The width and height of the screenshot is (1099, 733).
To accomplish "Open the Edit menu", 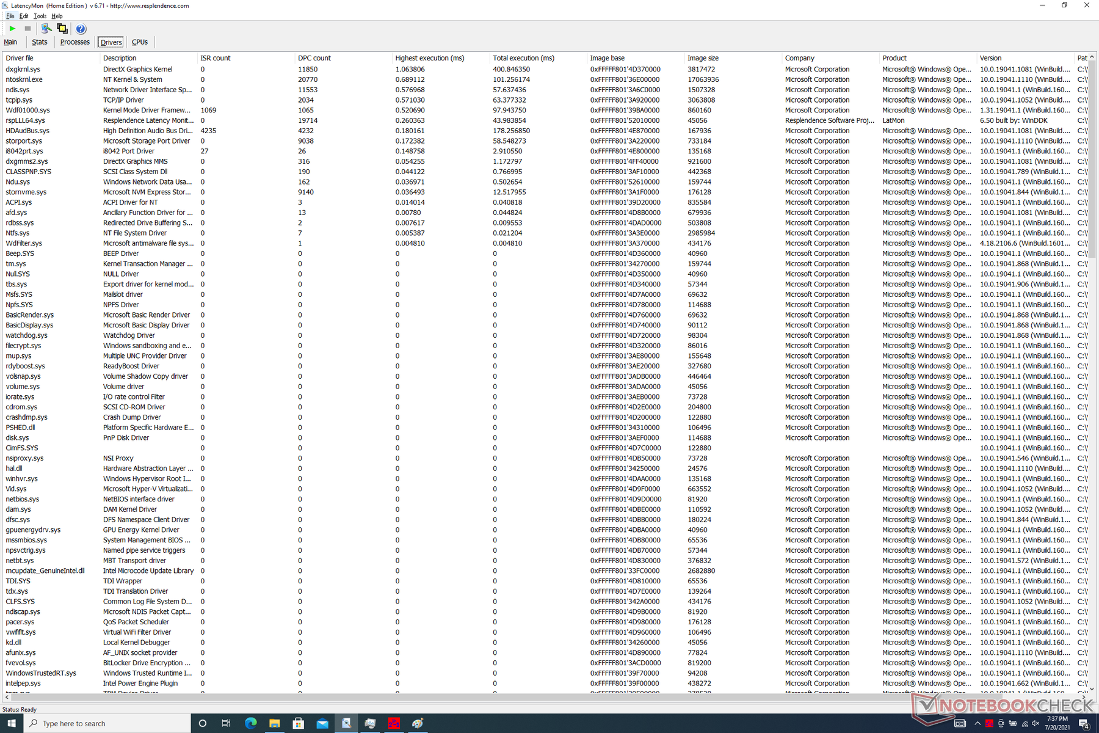I will tap(24, 16).
